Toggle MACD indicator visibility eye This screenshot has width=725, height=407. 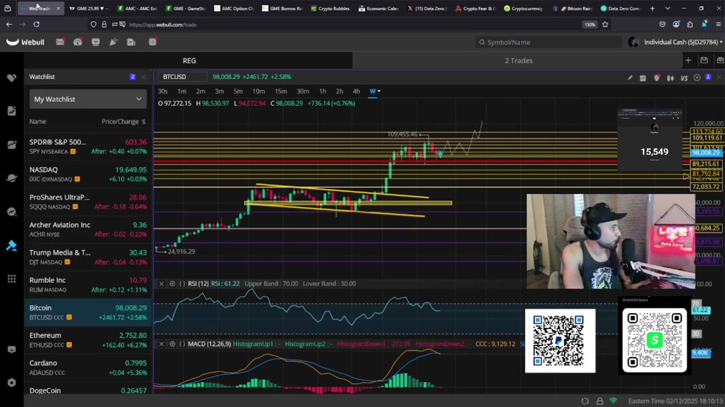[x=172, y=344]
